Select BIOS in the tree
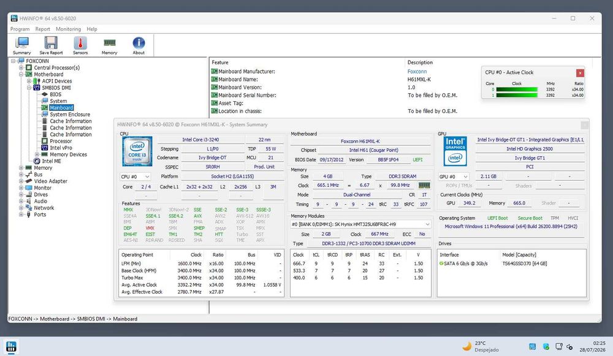This screenshot has width=613, height=356. tap(56, 94)
